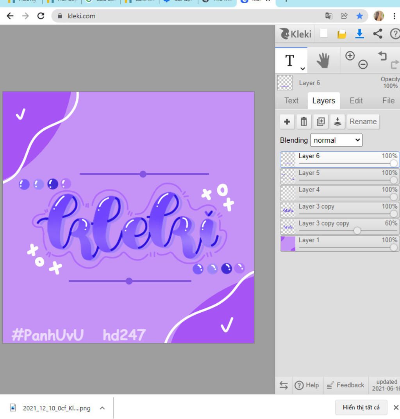400x419 pixels.
Task: Switch to the File tab
Action: (388, 100)
